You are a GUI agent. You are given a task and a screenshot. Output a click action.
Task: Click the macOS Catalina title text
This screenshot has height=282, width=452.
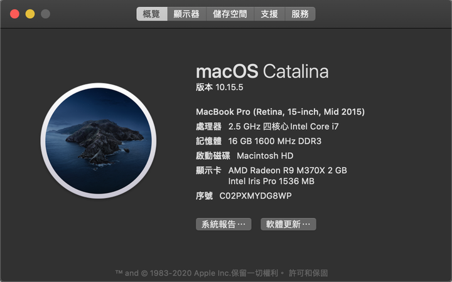(x=262, y=71)
